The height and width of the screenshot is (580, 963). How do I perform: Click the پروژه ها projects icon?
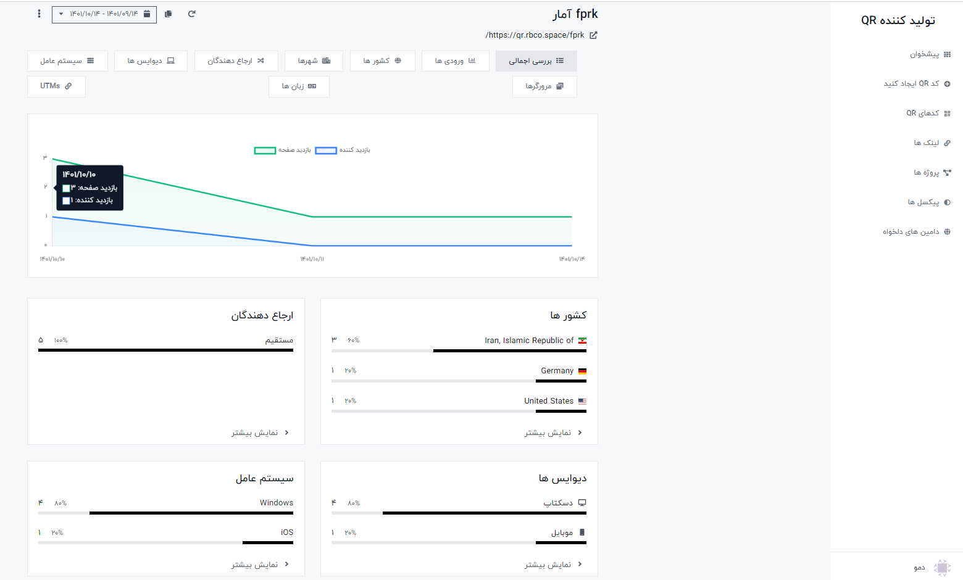click(x=947, y=173)
